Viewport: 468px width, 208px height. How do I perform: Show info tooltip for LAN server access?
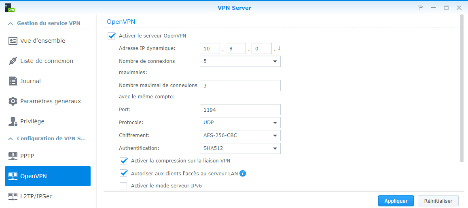point(243,173)
